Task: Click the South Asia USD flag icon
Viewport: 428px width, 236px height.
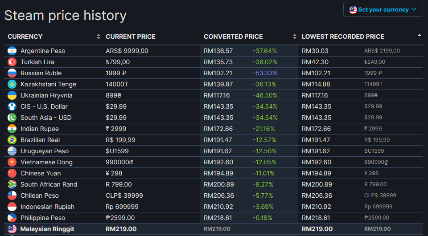Action: coord(12,118)
